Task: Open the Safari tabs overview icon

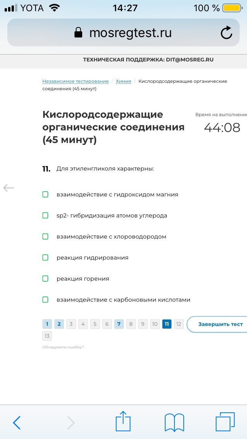Action: click(225, 422)
